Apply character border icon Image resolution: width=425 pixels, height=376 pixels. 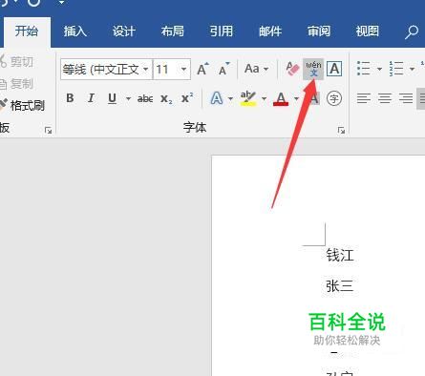click(x=334, y=69)
